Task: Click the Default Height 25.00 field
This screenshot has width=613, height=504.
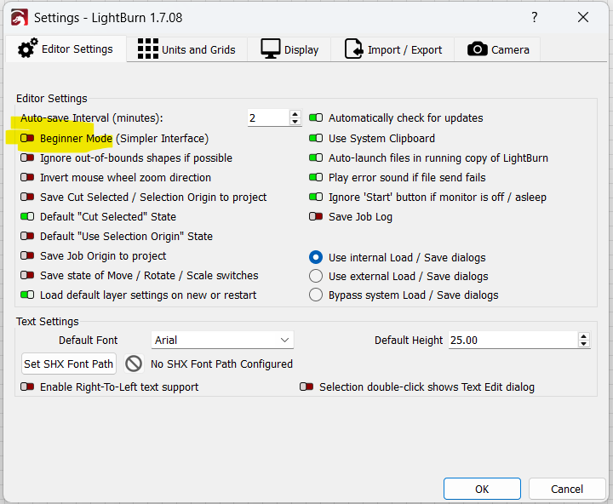Action: pyautogui.click(x=513, y=340)
